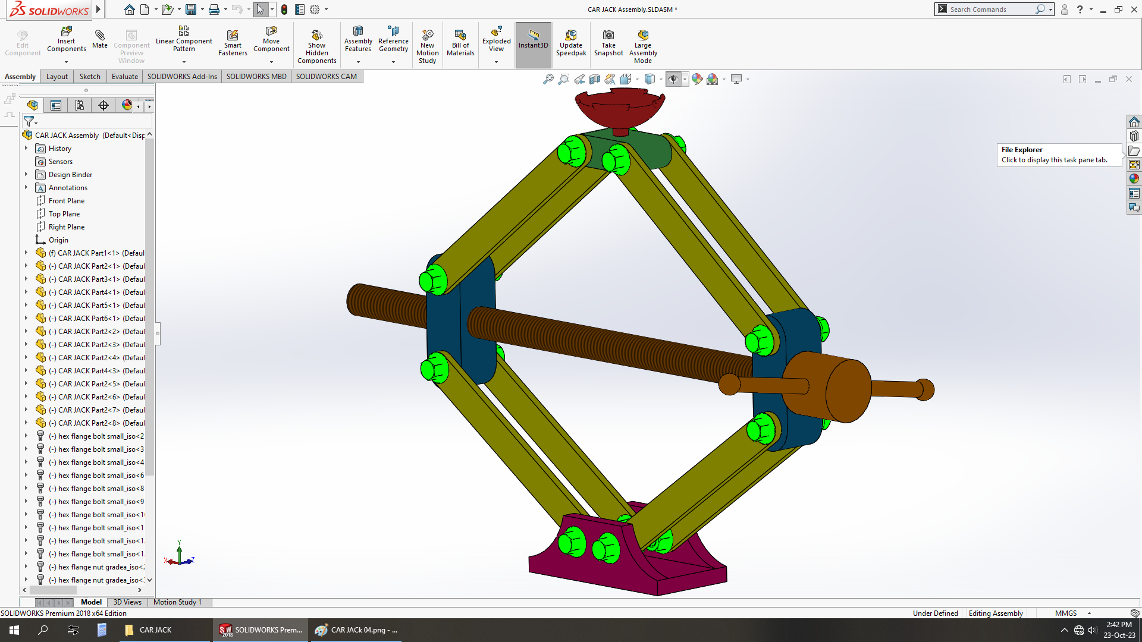Open ConfigurationManager tab icon
This screenshot has height=642, width=1142.
coord(80,105)
